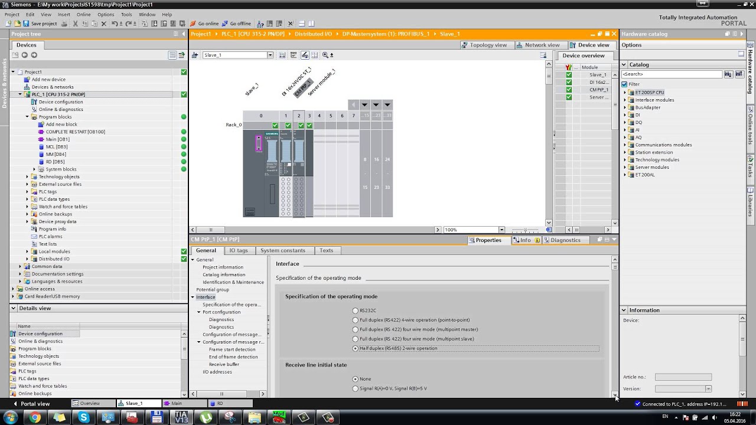Click the Go offline toolbar icon
The height and width of the screenshot is (425, 756).
[225, 24]
